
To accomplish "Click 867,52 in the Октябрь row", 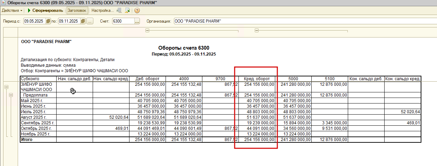I will coord(231,128).
